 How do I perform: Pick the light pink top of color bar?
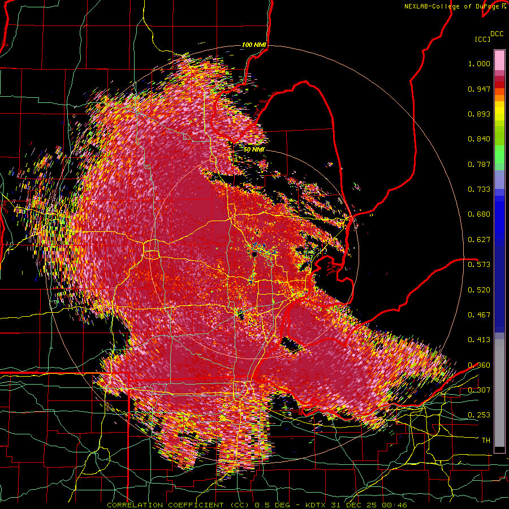click(x=499, y=60)
